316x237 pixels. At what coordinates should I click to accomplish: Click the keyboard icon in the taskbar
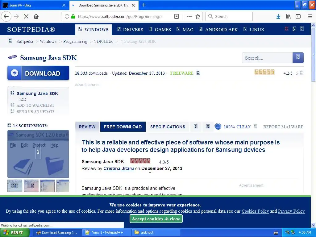click(x=276, y=233)
